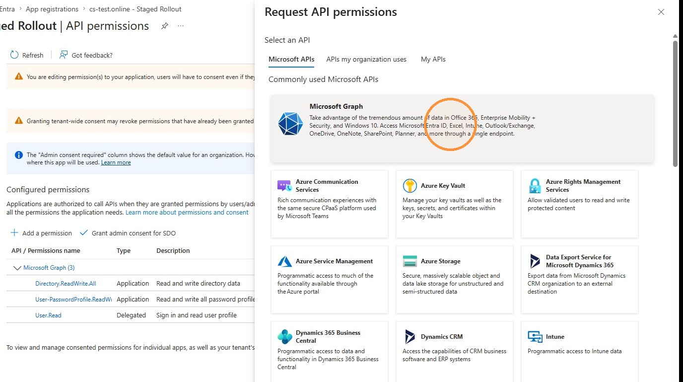Choose the Azure Communication Services card title
This screenshot has width=683, height=382.
(x=327, y=186)
